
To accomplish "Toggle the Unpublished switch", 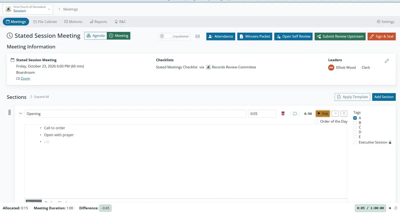I will [165, 36].
